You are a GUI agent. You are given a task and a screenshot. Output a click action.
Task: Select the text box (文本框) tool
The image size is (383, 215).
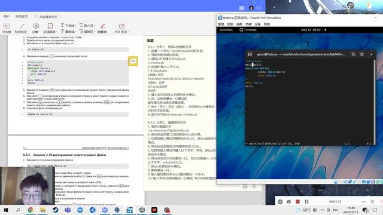tap(7, 28)
